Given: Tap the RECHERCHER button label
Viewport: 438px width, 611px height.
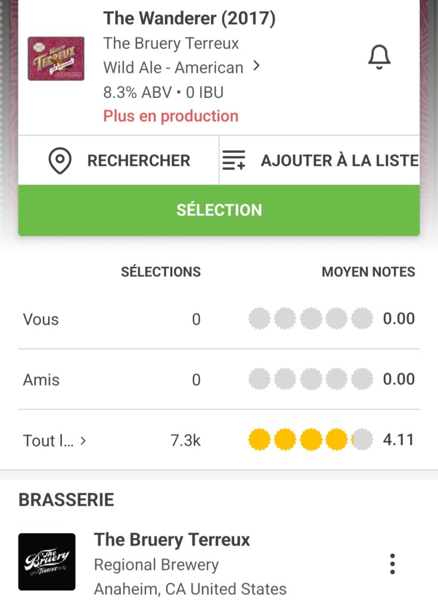Looking at the screenshot, I should pyautogui.click(x=138, y=161).
